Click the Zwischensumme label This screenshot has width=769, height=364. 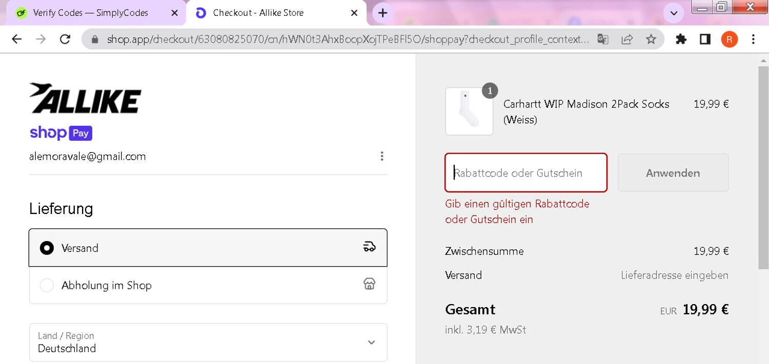pyautogui.click(x=484, y=251)
